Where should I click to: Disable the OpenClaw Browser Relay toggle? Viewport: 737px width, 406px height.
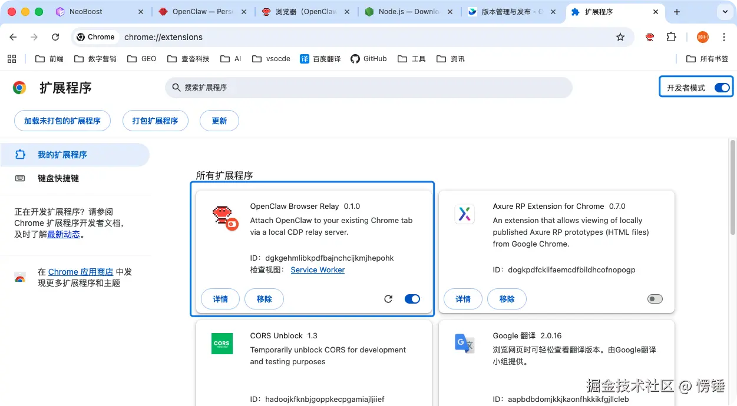412,299
